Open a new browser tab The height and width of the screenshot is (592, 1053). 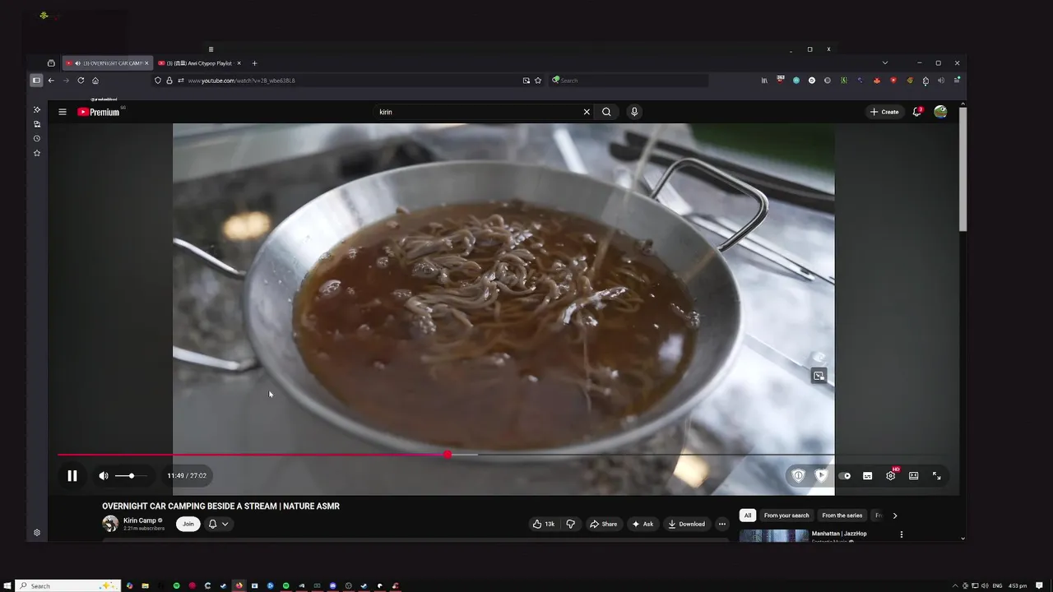tap(254, 63)
